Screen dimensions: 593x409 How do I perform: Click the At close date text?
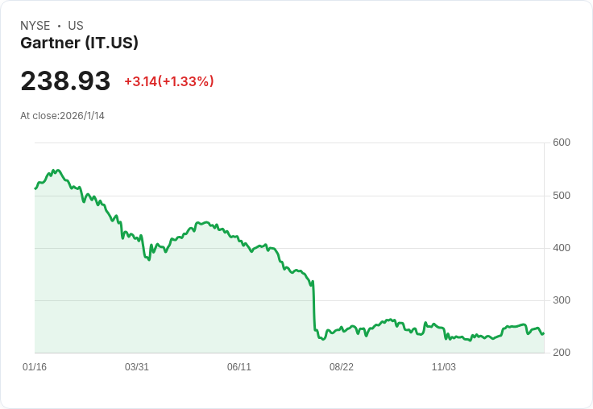tap(62, 115)
